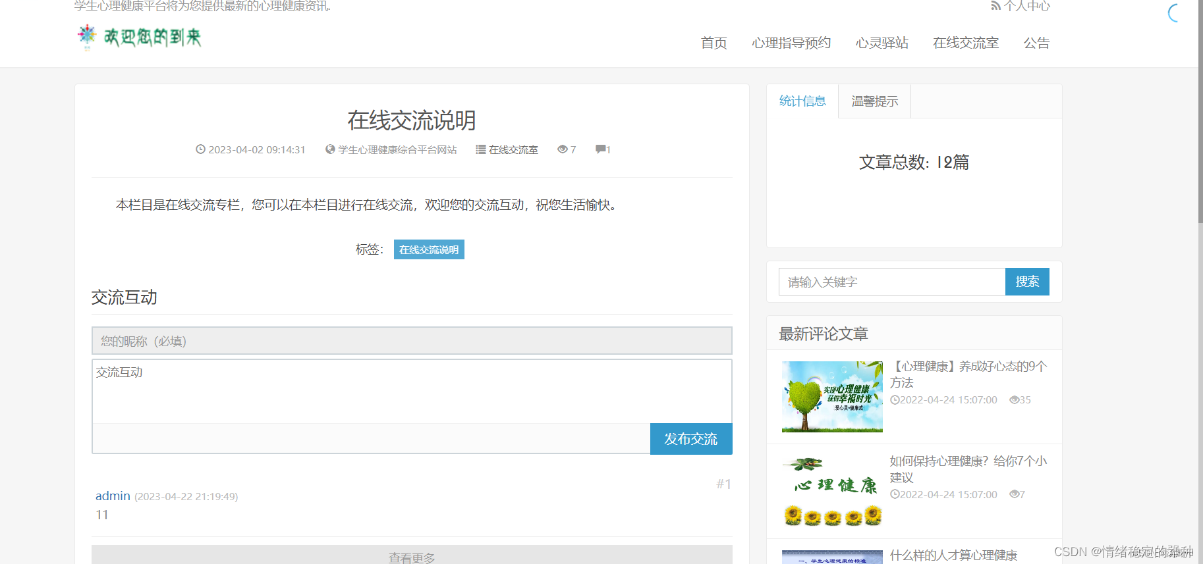
Task: Click into the 交流互动 comment textarea
Action: [x=412, y=391]
